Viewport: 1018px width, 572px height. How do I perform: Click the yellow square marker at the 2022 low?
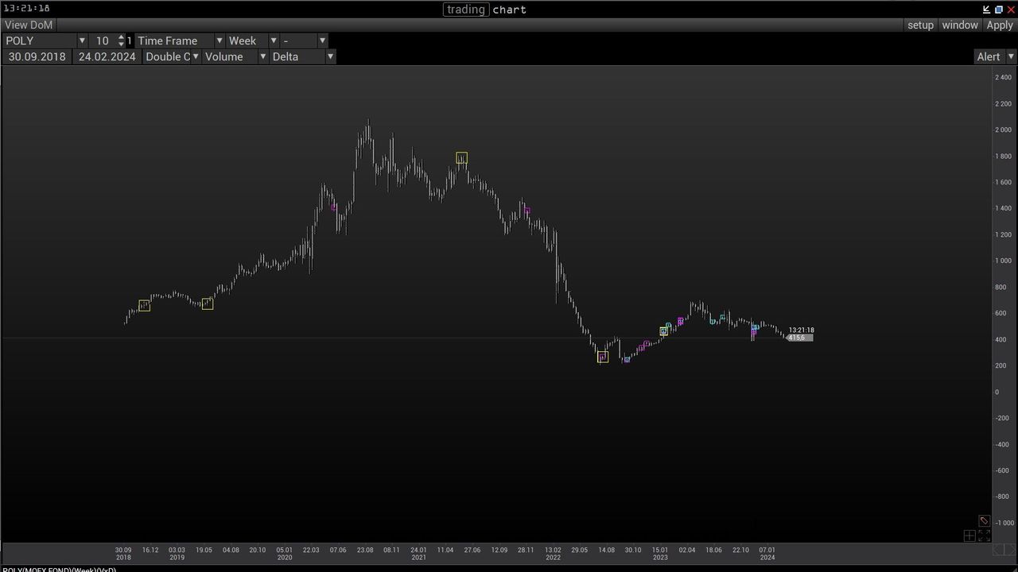[603, 357]
